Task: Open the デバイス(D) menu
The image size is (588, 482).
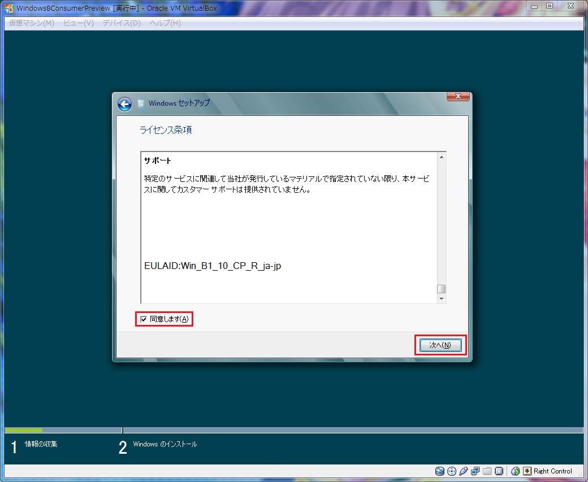Action: click(x=122, y=23)
